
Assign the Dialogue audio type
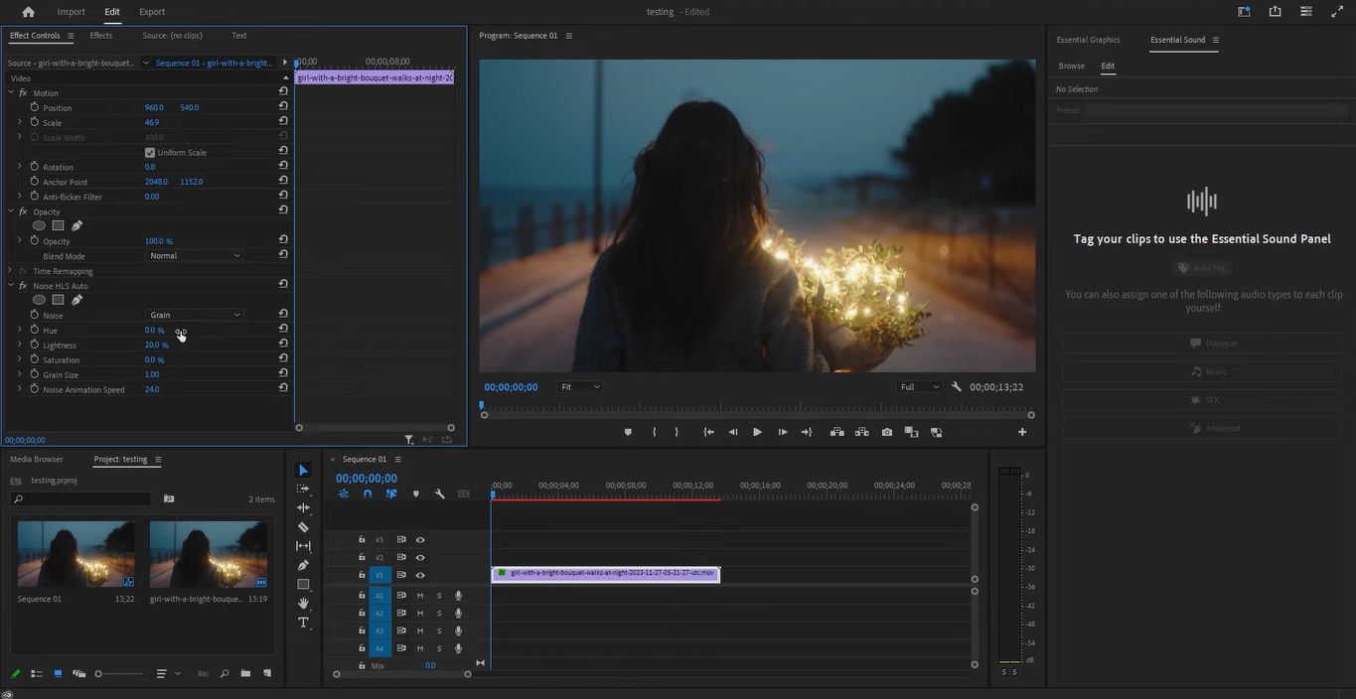click(x=1214, y=343)
